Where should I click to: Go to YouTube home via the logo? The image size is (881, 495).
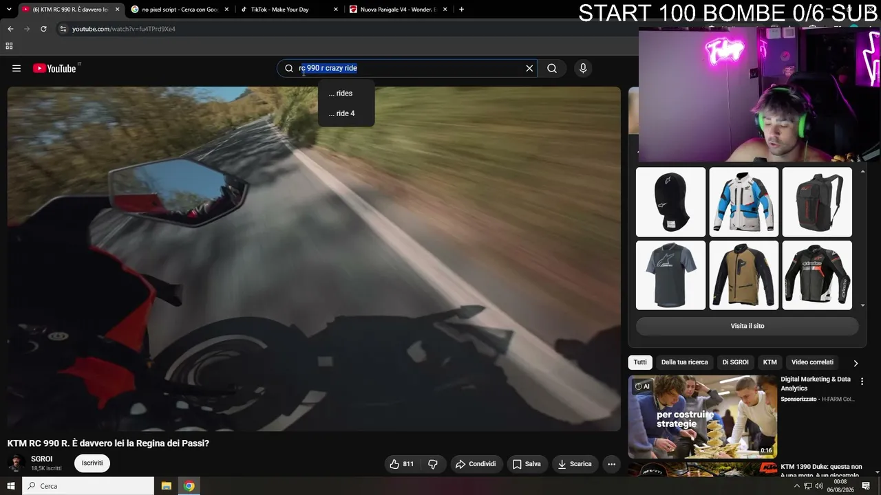(54, 68)
